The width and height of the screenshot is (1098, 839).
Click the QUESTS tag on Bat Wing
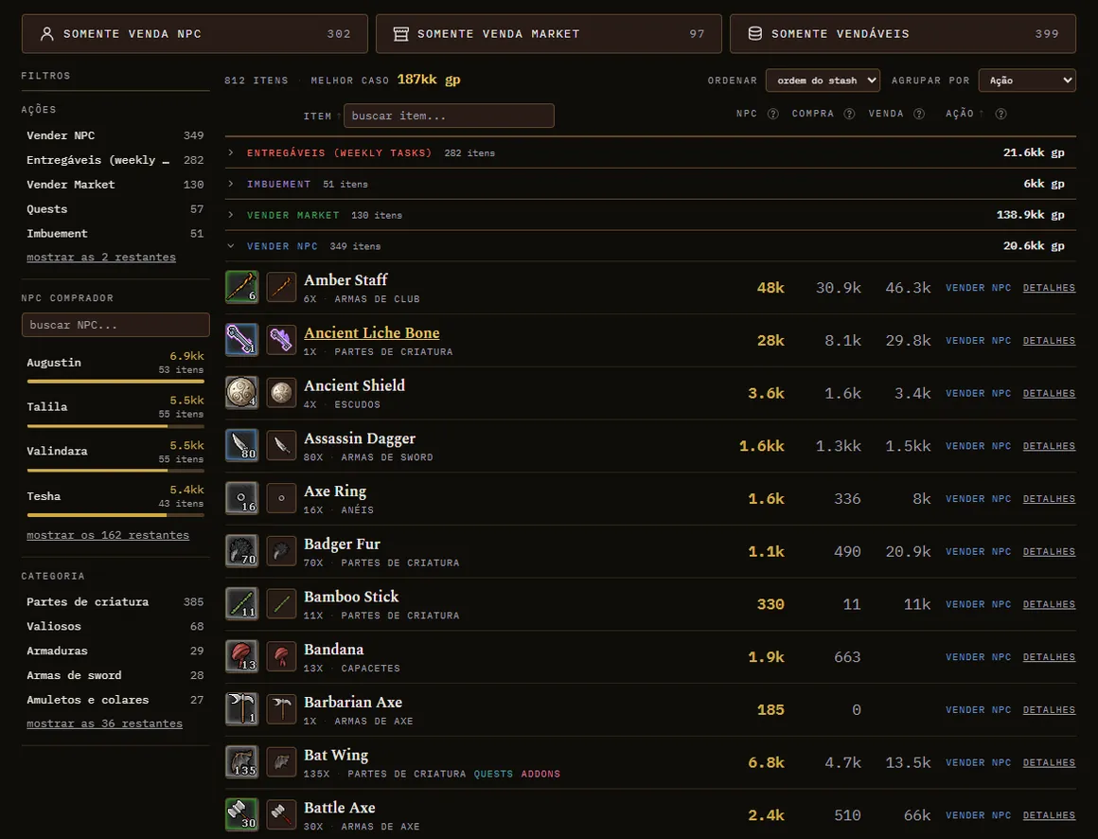coord(493,774)
